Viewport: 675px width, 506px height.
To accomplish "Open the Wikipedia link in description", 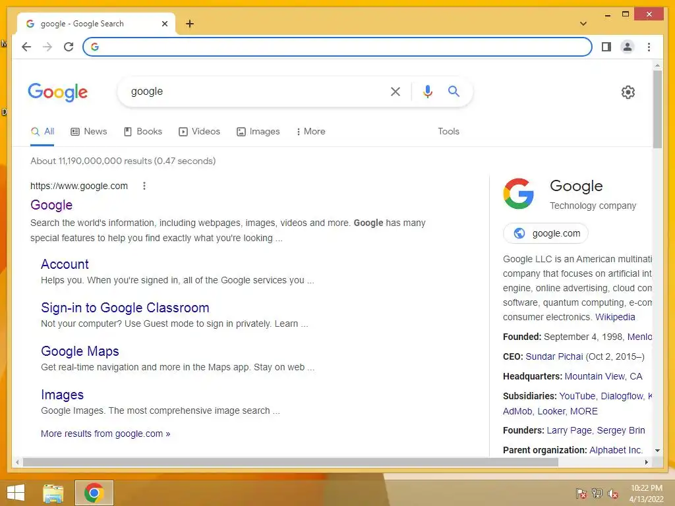I will click(615, 317).
